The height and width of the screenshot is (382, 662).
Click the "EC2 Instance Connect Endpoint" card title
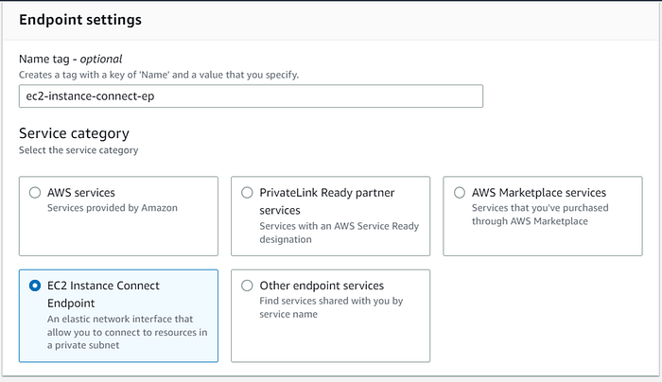(x=103, y=294)
